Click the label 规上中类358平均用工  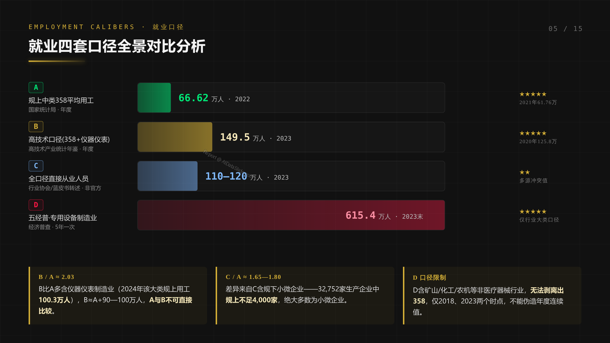pyautogui.click(x=61, y=101)
